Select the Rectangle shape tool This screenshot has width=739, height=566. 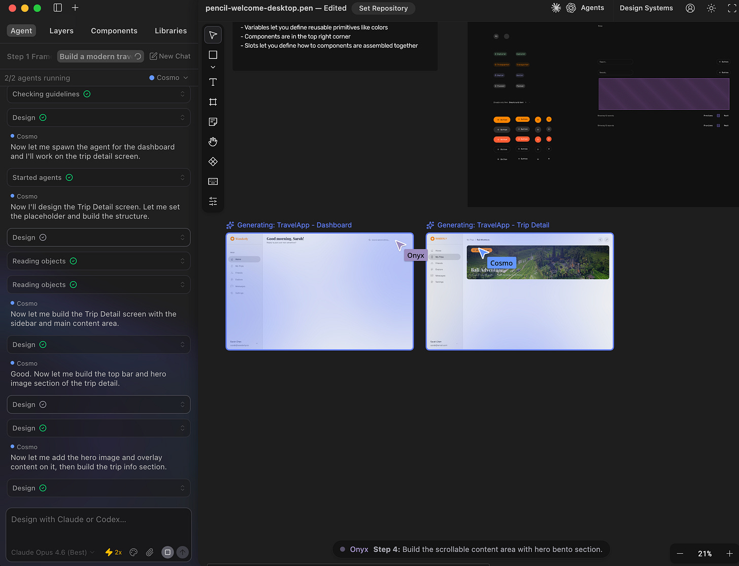click(x=213, y=55)
